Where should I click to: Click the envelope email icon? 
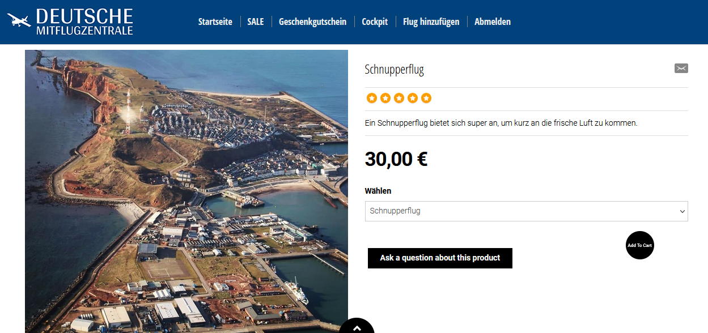tap(681, 69)
